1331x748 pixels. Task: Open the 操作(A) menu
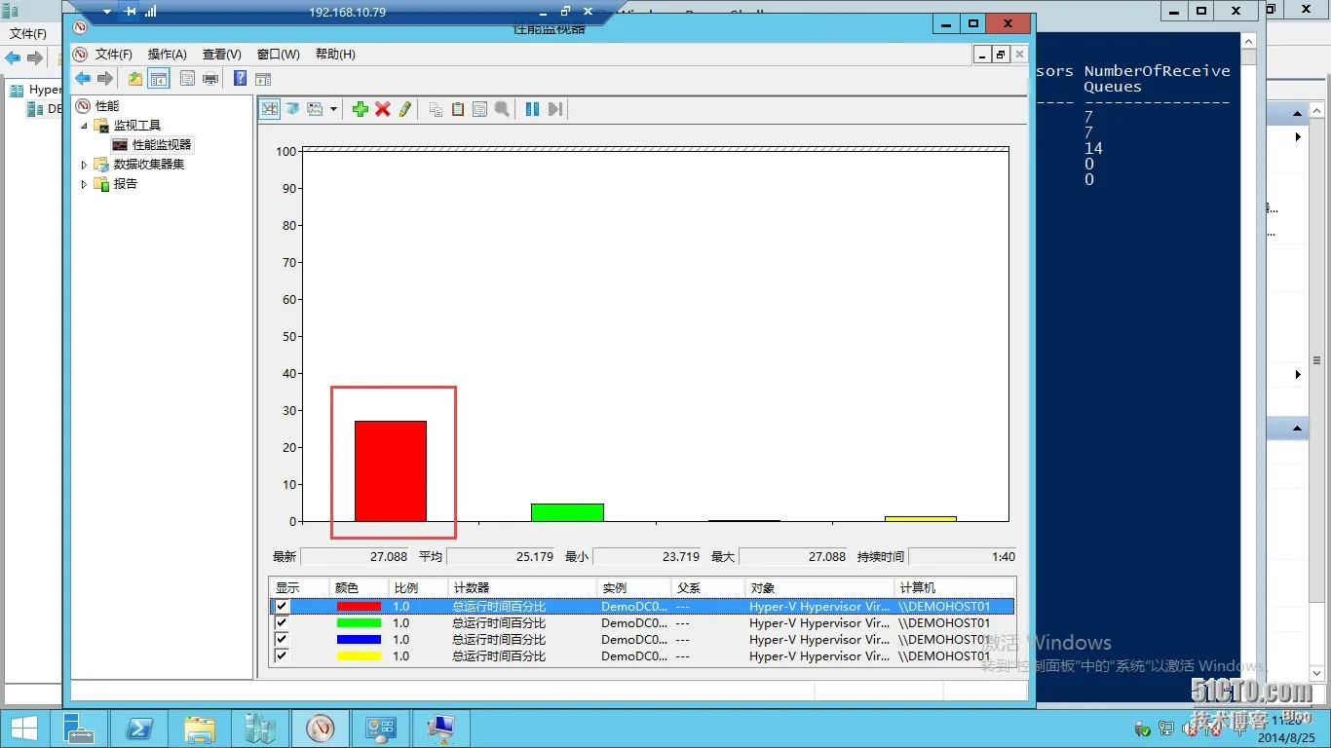coord(168,55)
